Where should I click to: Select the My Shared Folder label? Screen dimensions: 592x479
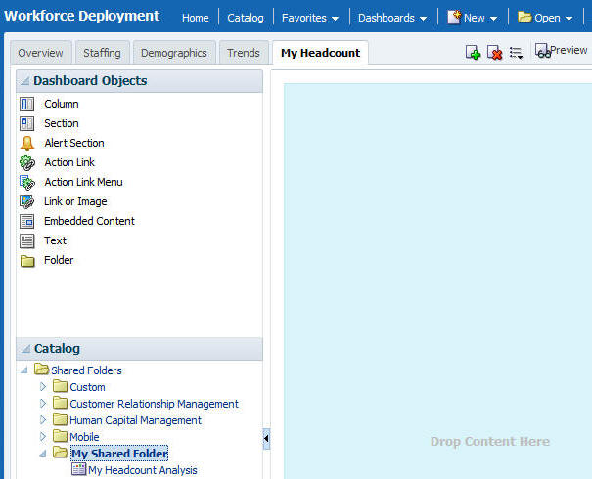[119, 454]
